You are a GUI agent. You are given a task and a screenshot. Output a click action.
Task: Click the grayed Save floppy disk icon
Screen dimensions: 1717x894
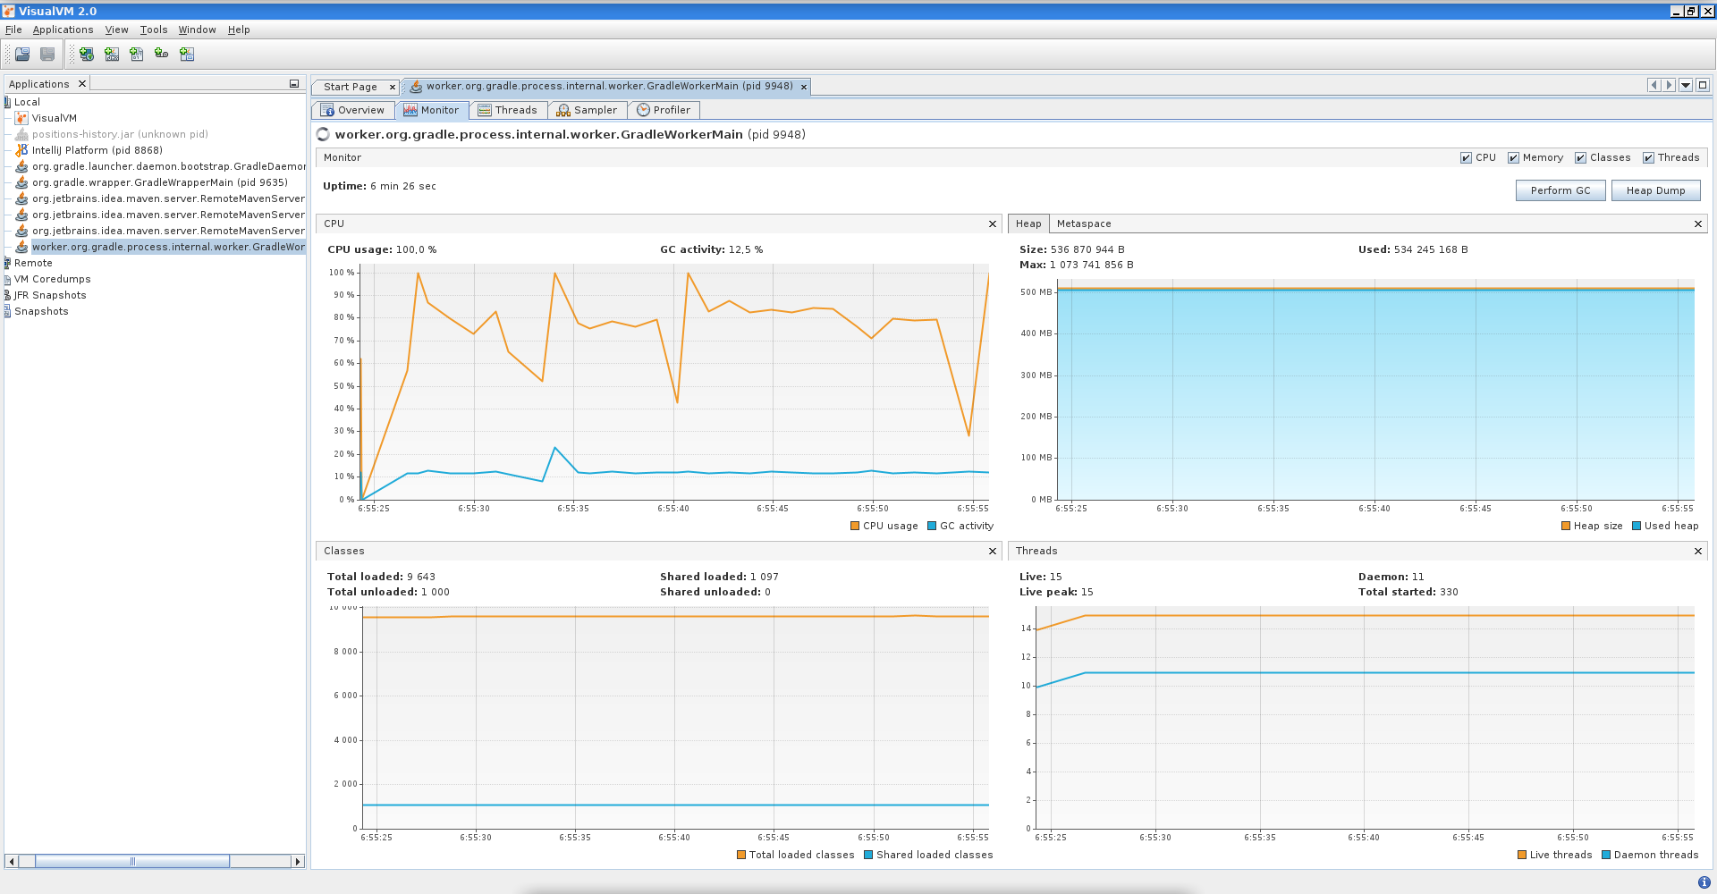pos(47,55)
